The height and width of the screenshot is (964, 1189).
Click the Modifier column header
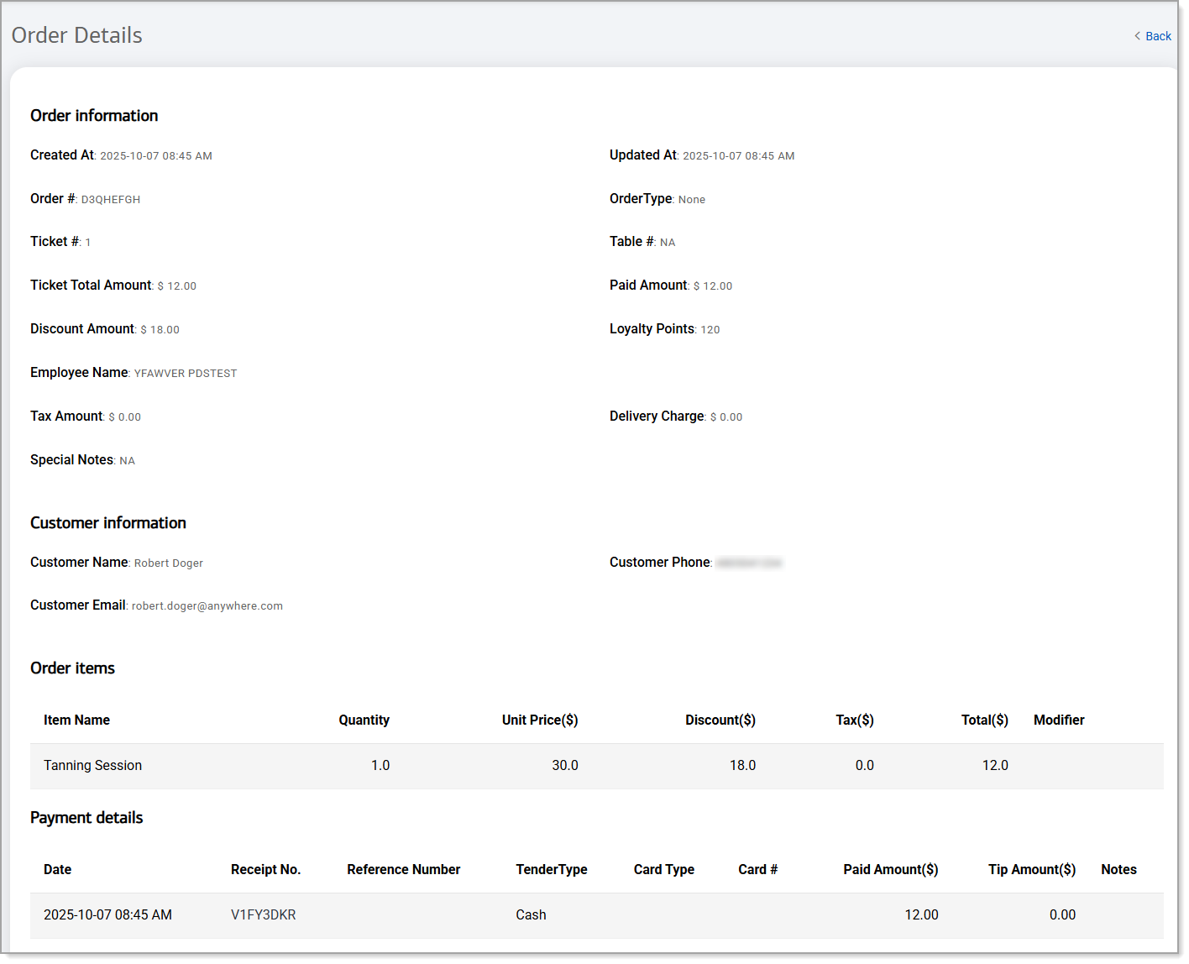pos(1058,720)
